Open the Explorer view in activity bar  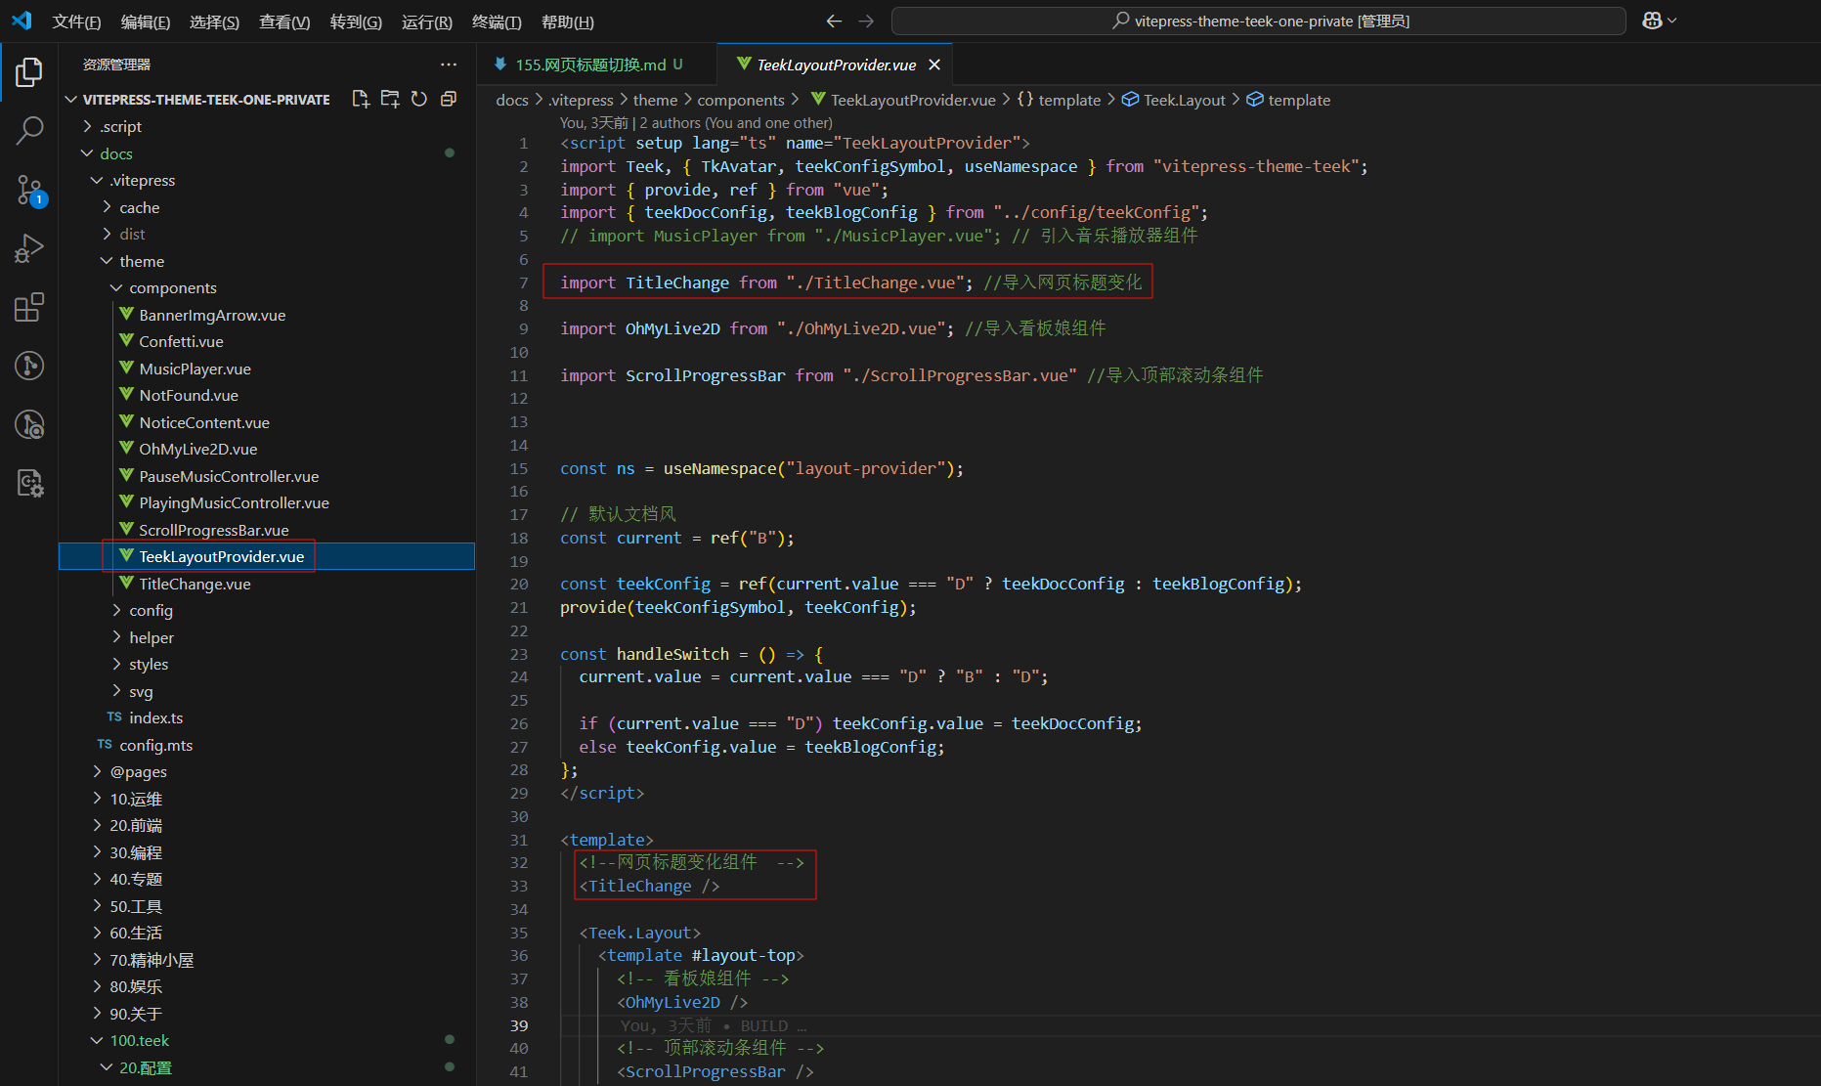point(29,71)
